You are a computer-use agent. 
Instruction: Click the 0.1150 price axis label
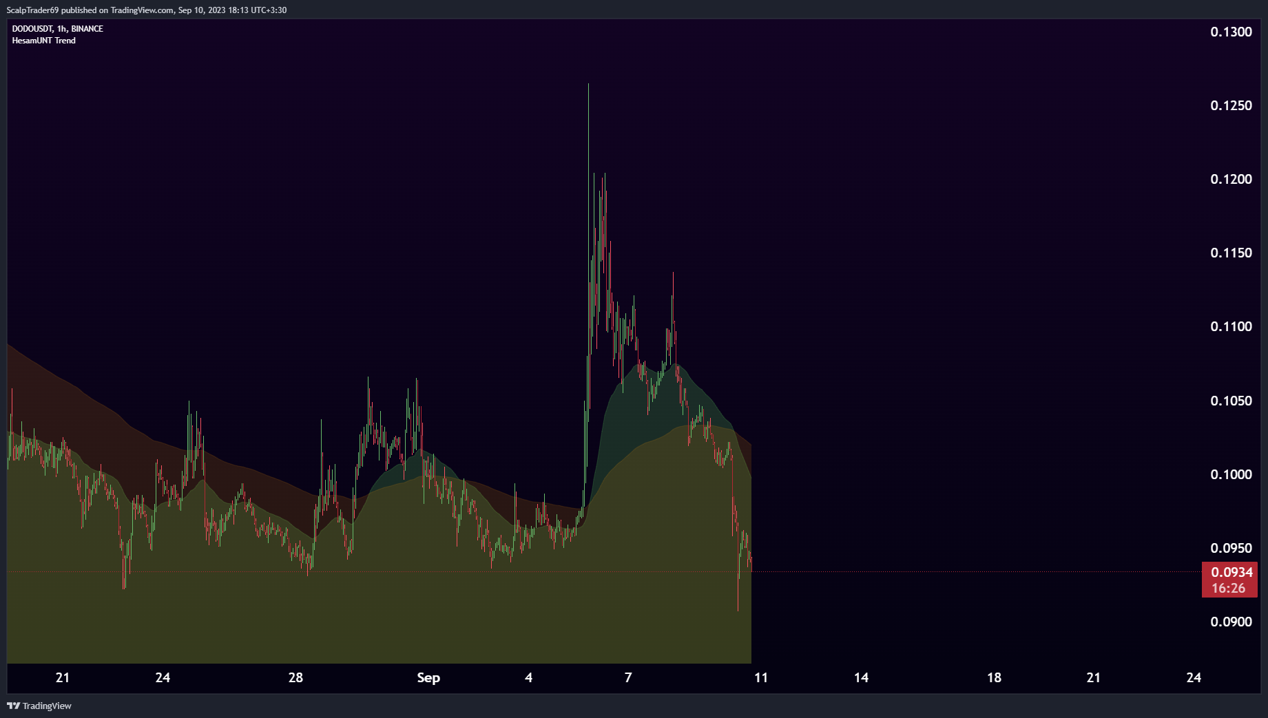[x=1231, y=253]
